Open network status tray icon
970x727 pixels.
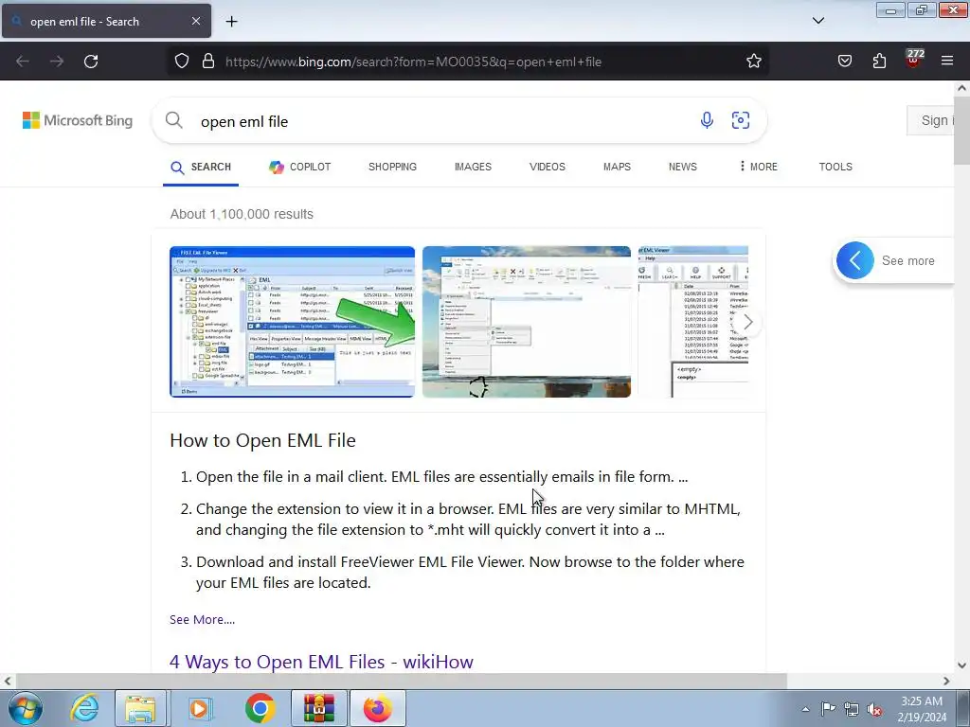[x=852, y=709]
